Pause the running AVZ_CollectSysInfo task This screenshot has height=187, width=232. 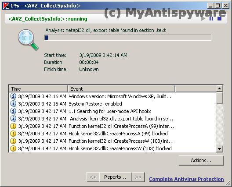click(211, 18)
